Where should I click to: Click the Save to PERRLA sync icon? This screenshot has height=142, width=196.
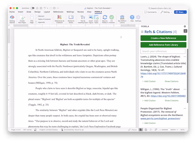[x=105, y=17]
